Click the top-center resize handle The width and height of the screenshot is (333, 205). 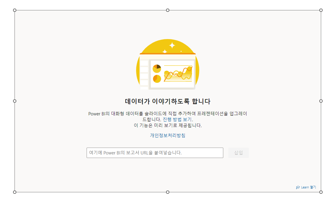[x=168, y=10]
